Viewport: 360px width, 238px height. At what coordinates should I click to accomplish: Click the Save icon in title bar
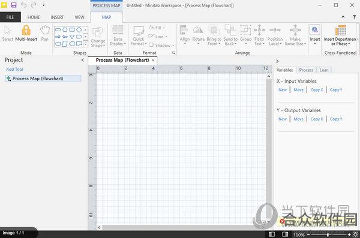point(14,5)
